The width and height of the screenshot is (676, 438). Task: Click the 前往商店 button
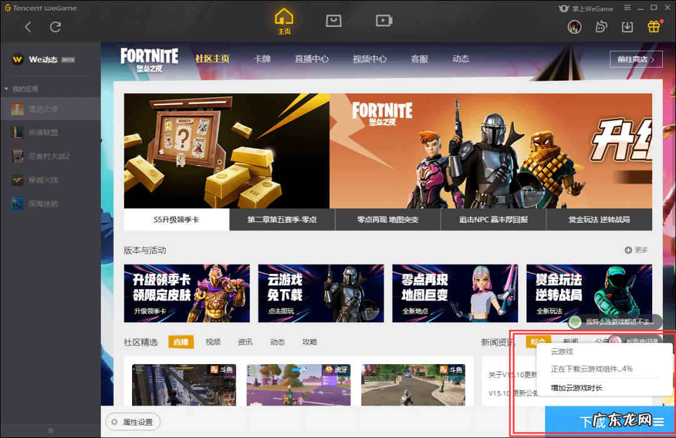point(636,59)
